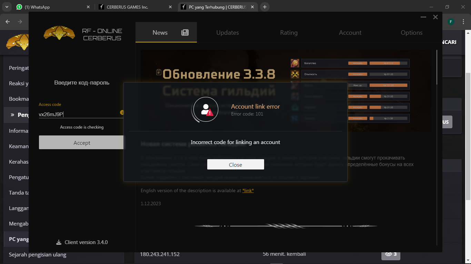Viewport: 471px width, 264px height.
Task: Click the download icon next to Client version
Action: coord(59,242)
